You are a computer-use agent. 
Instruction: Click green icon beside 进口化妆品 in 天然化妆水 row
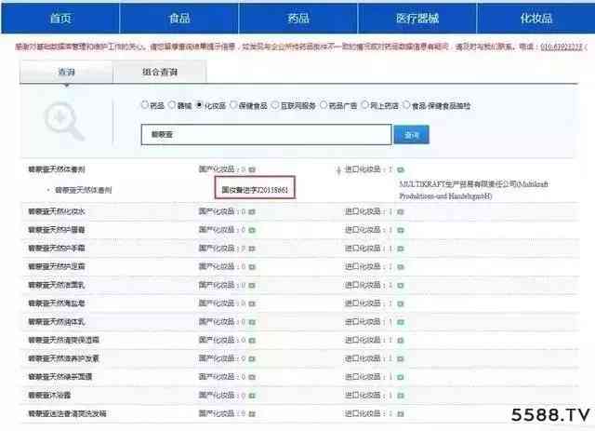coord(400,212)
